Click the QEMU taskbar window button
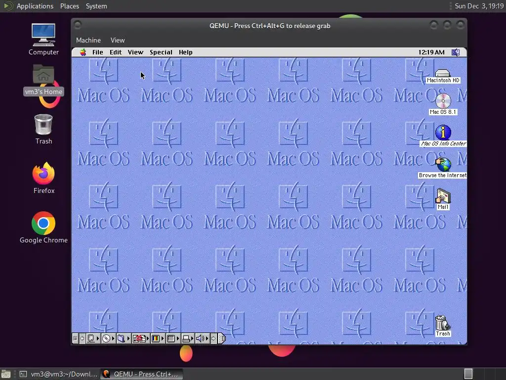Screen dimensions: 506x380 point(141,374)
